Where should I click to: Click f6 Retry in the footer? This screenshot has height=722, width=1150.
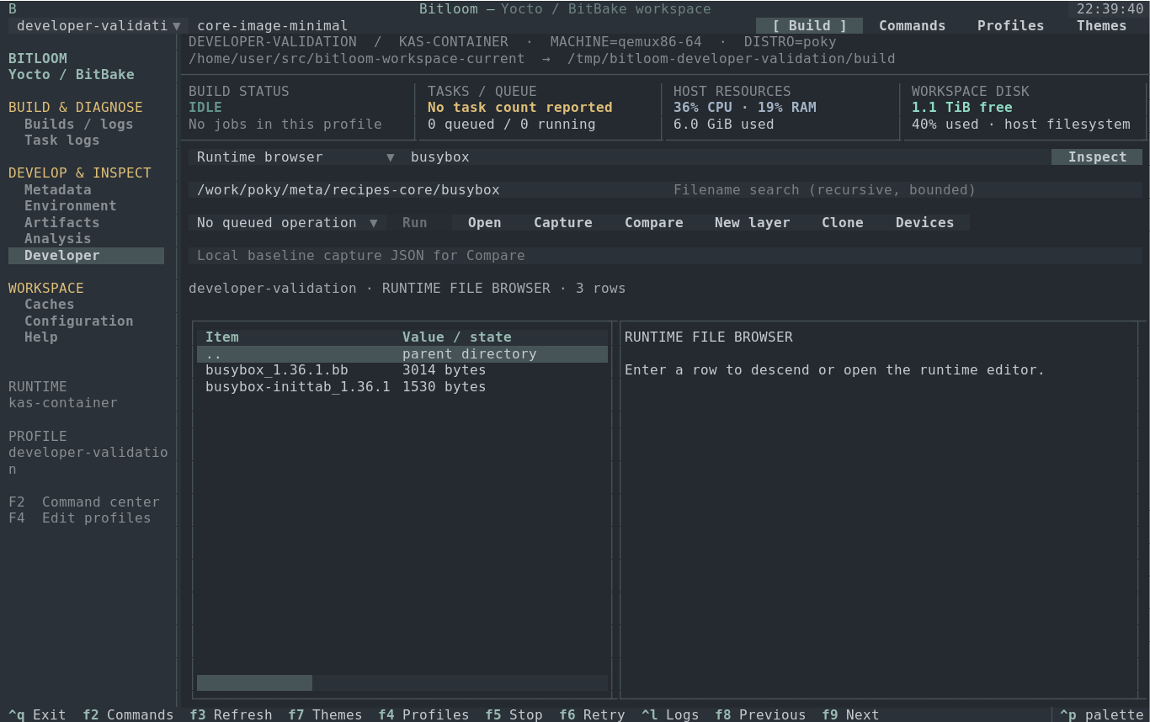[x=592, y=714]
